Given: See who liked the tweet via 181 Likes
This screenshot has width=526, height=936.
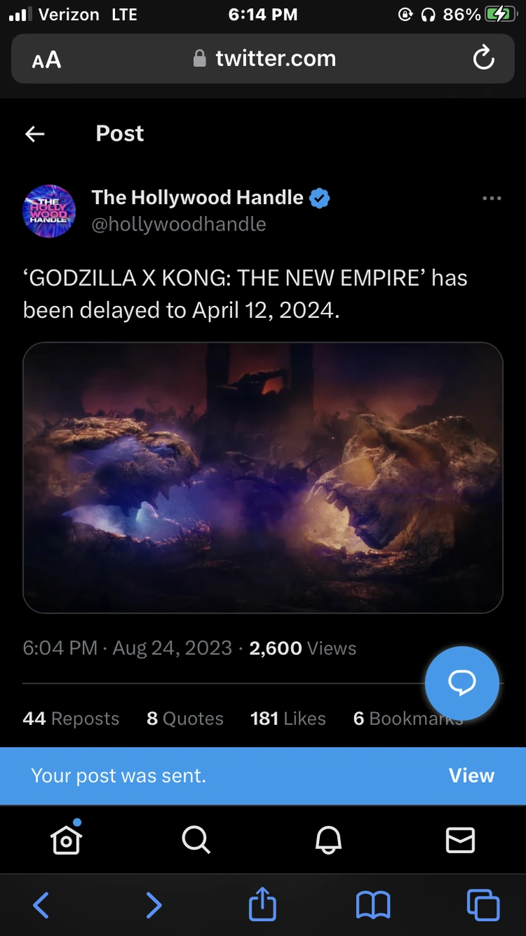Looking at the screenshot, I should pyautogui.click(x=288, y=718).
